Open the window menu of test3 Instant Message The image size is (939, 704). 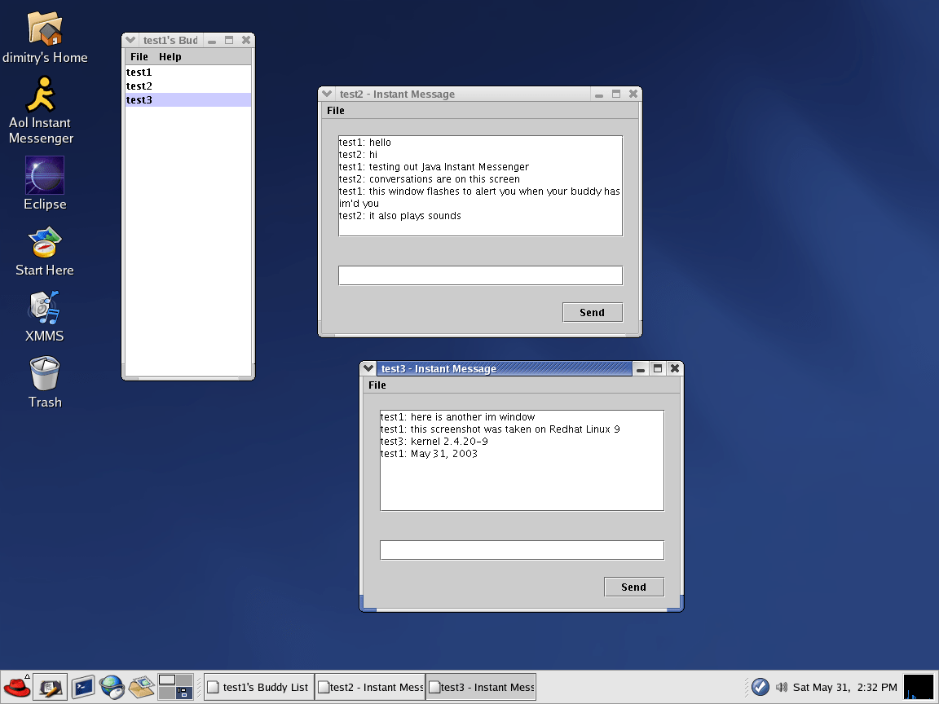(368, 368)
